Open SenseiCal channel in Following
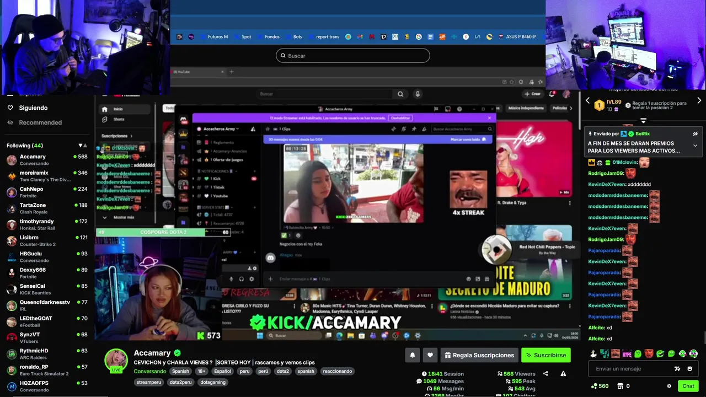The height and width of the screenshot is (397, 706). pos(47,289)
